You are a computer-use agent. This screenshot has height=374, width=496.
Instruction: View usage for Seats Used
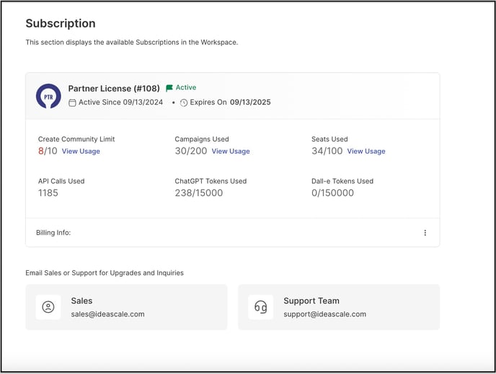pos(366,151)
